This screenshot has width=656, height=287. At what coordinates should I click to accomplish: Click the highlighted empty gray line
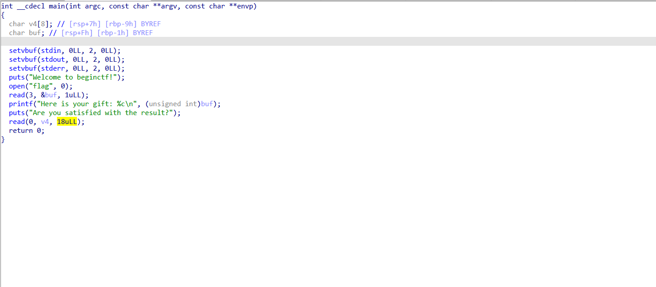311,41
